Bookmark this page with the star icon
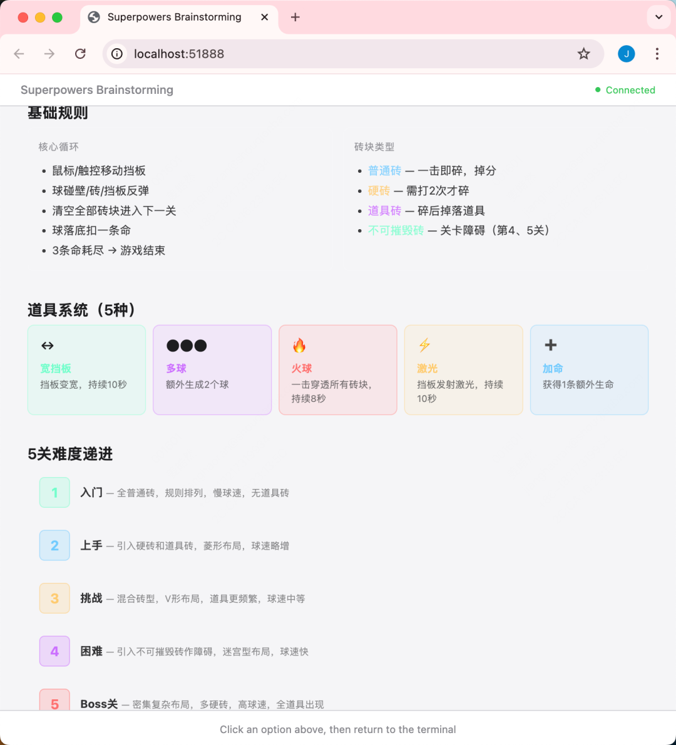676x745 pixels. [x=583, y=54]
